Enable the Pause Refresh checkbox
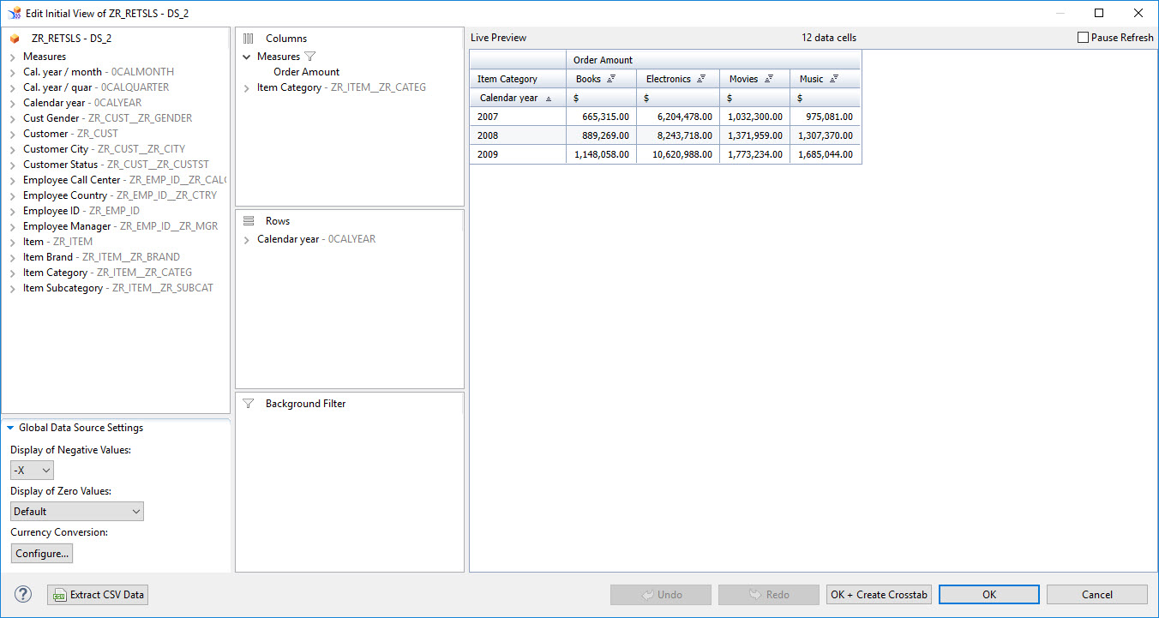Image resolution: width=1159 pixels, height=618 pixels. click(x=1083, y=38)
